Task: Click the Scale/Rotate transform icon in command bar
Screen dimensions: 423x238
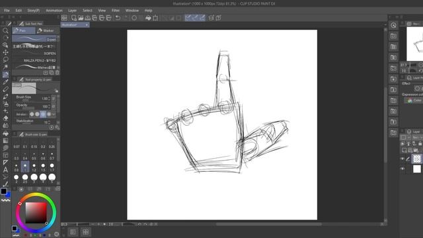Action: 155,18
